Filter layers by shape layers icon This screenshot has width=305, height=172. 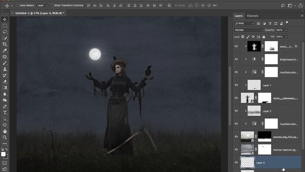point(276,23)
